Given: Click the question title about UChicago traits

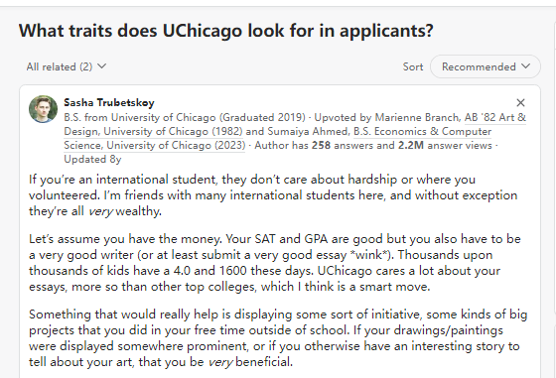Looking at the screenshot, I should pos(226,31).
